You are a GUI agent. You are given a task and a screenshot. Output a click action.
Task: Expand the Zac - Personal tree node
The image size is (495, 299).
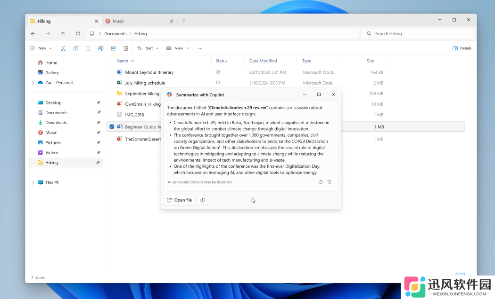33,83
